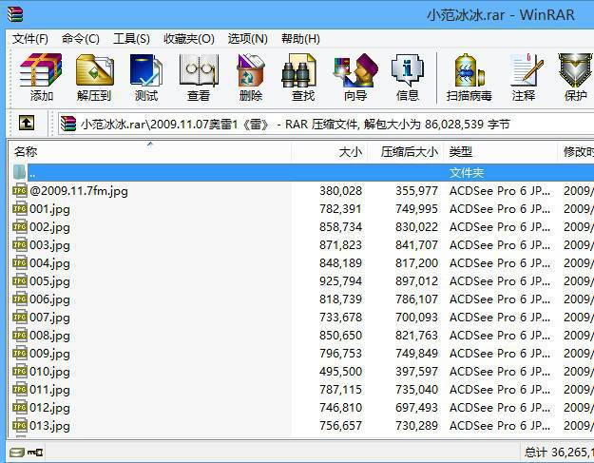Open the Tools (工具) menu
Image resolution: width=594 pixels, height=463 pixels.
131,39
